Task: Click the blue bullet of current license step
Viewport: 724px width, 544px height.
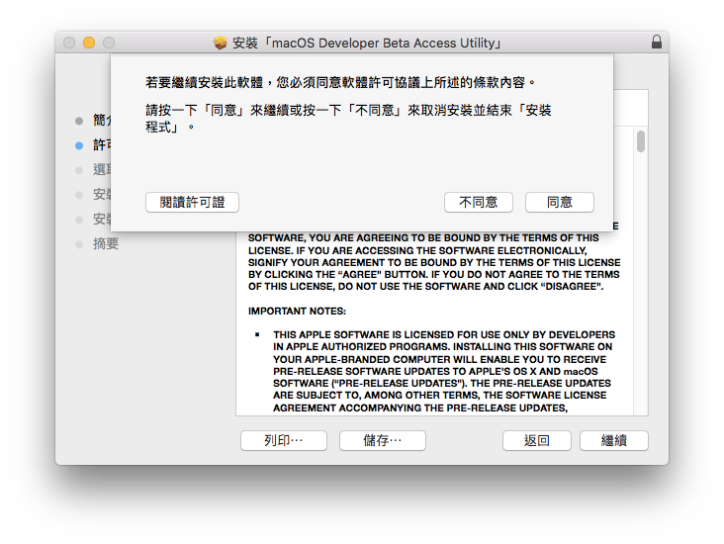Action: pos(79,145)
